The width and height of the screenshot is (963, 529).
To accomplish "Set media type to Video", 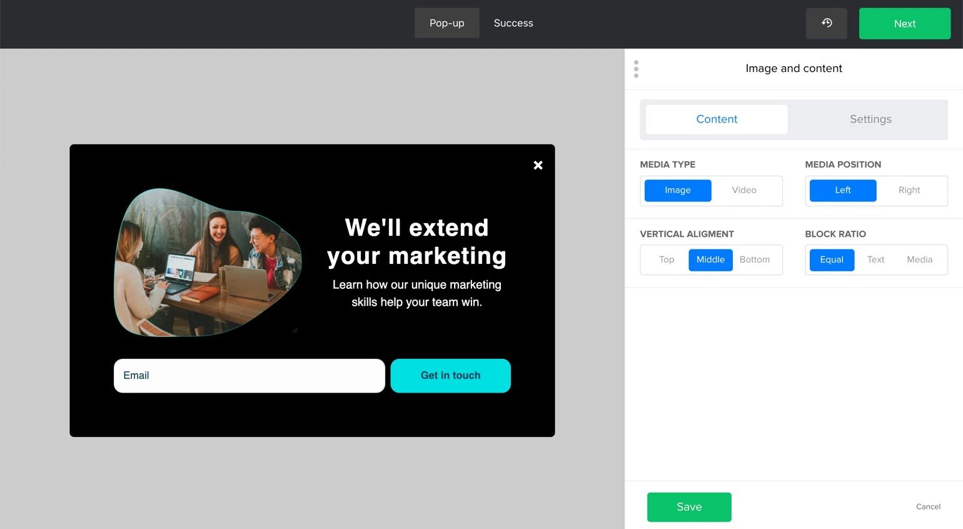I will point(744,190).
